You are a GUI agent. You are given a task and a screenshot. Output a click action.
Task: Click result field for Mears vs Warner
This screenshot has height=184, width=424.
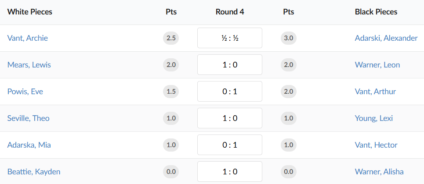(x=230, y=65)
